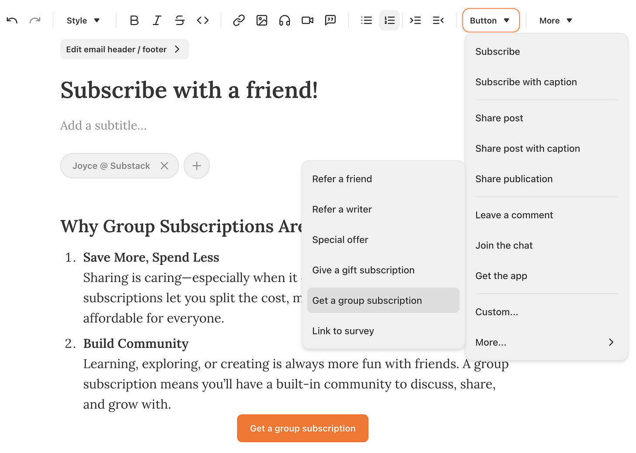Screen dimensions: 636x453
Task: Open the poll/comment icon in the toolbar
Action: [331, 20]
